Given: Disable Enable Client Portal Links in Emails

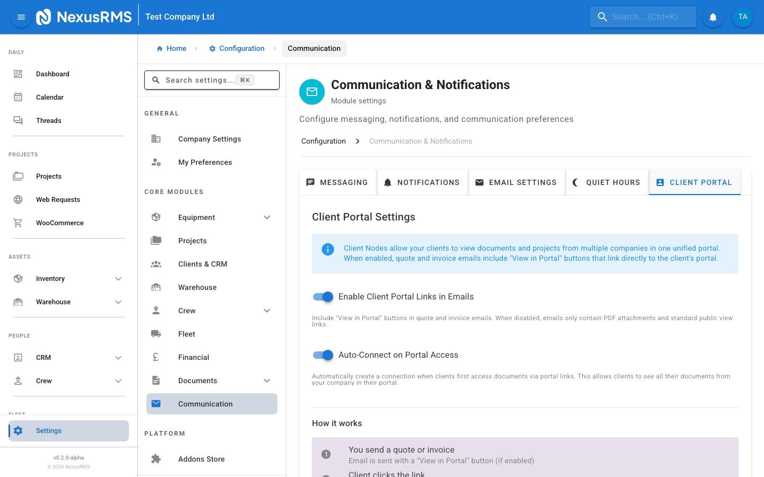Looking at the screenshot, I should pos(323,297).
